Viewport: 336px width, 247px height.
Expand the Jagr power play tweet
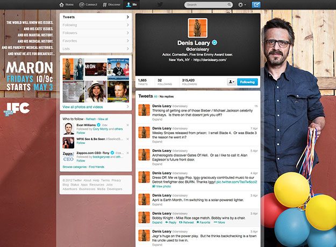157,245
